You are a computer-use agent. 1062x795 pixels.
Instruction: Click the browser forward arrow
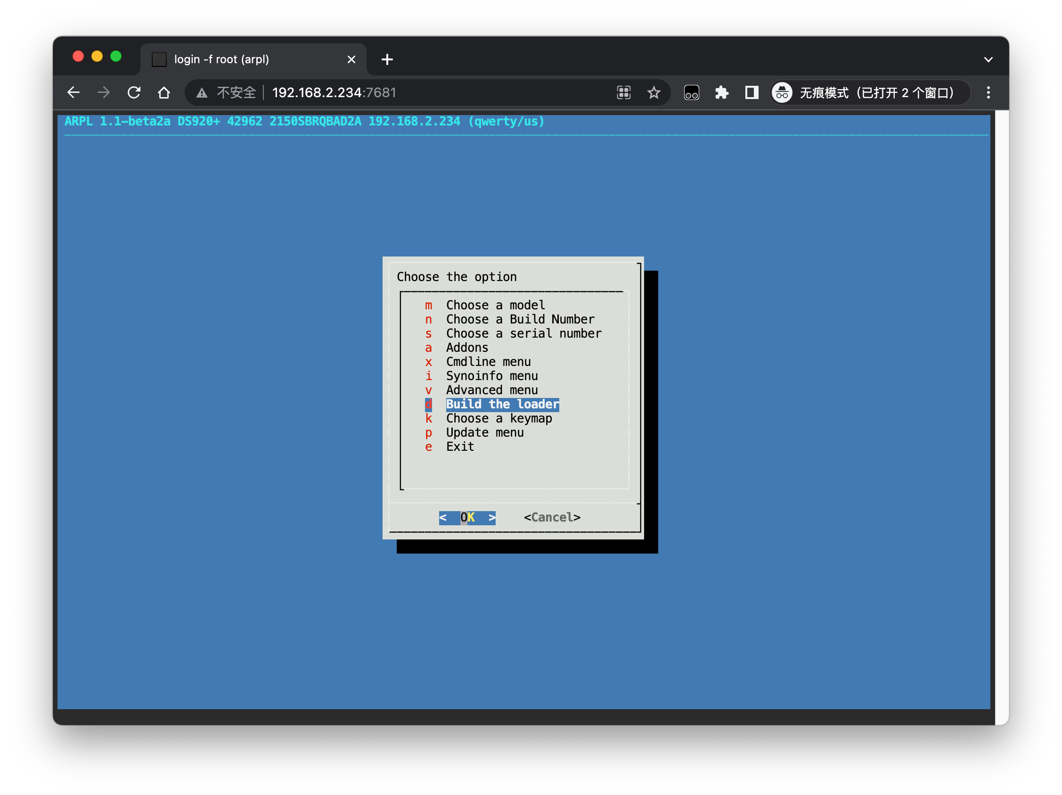tap(104, 92)
